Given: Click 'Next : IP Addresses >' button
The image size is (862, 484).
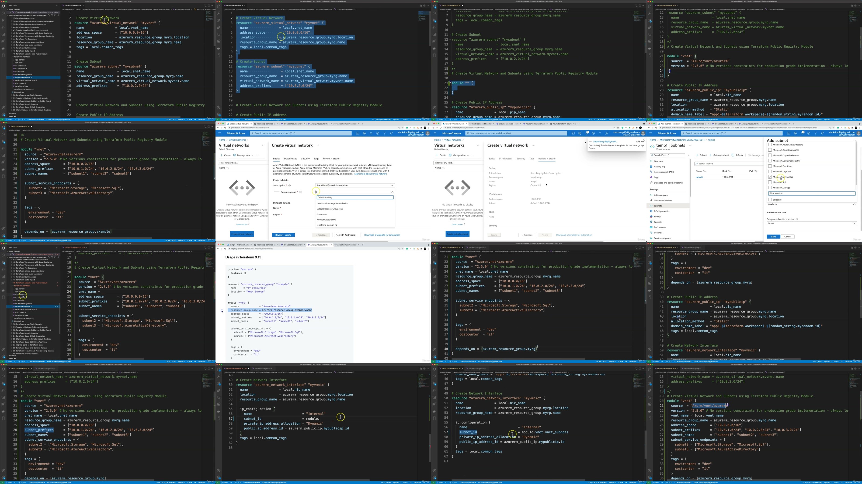Looking at the screenshot, I should [346, 235].
